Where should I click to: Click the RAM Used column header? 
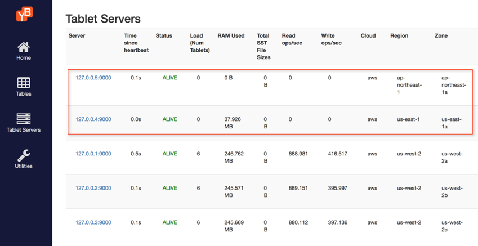(x=231, y=36)
